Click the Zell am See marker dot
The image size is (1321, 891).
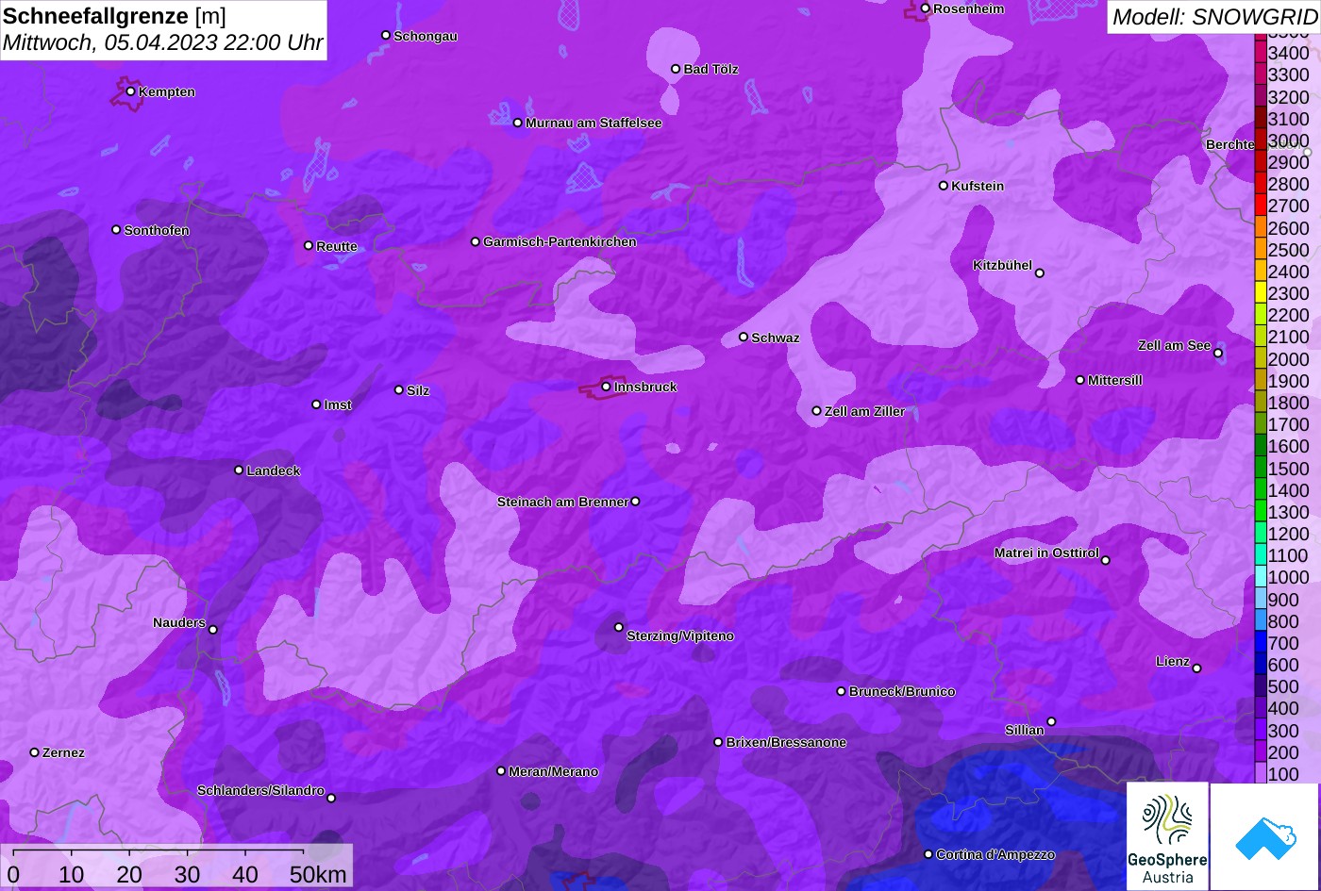click(1218, 354)
